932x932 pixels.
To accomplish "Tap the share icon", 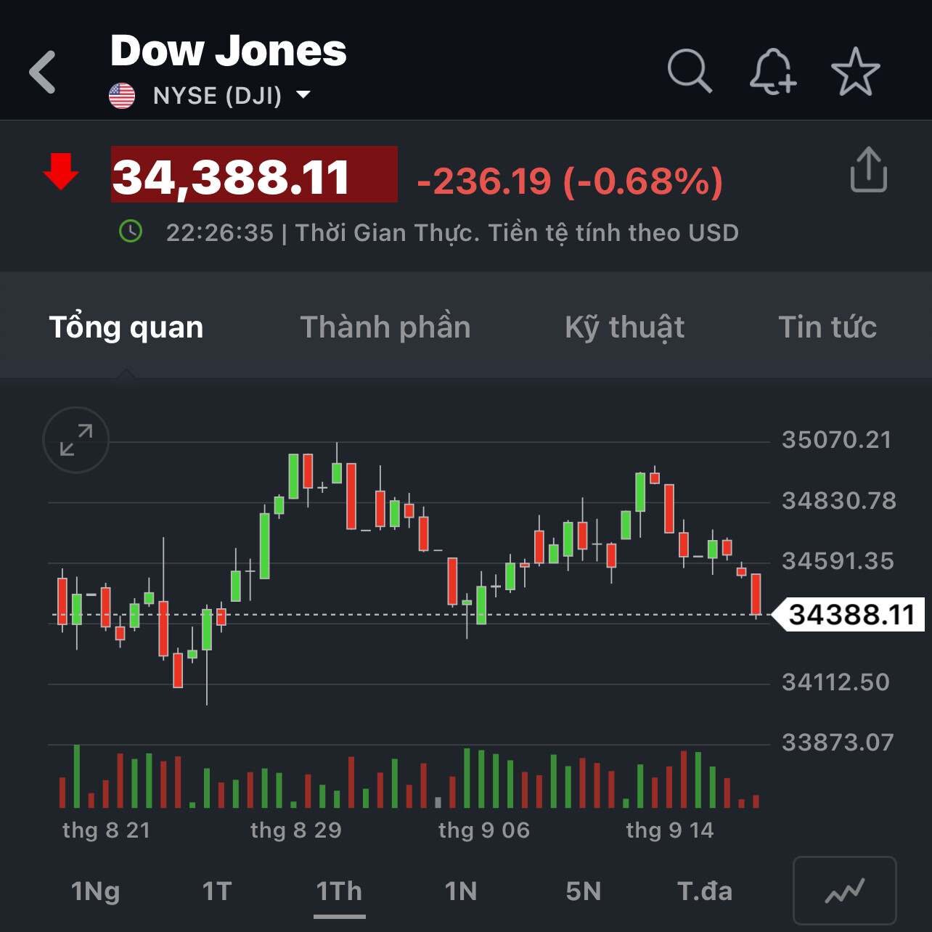I will 868,171.
